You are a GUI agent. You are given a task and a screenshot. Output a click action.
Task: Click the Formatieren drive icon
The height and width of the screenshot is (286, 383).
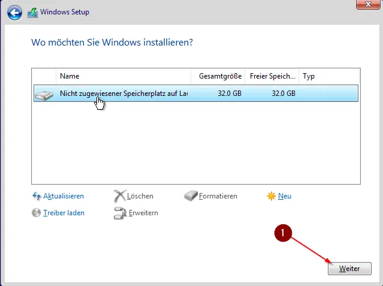(x=191, y=196)
